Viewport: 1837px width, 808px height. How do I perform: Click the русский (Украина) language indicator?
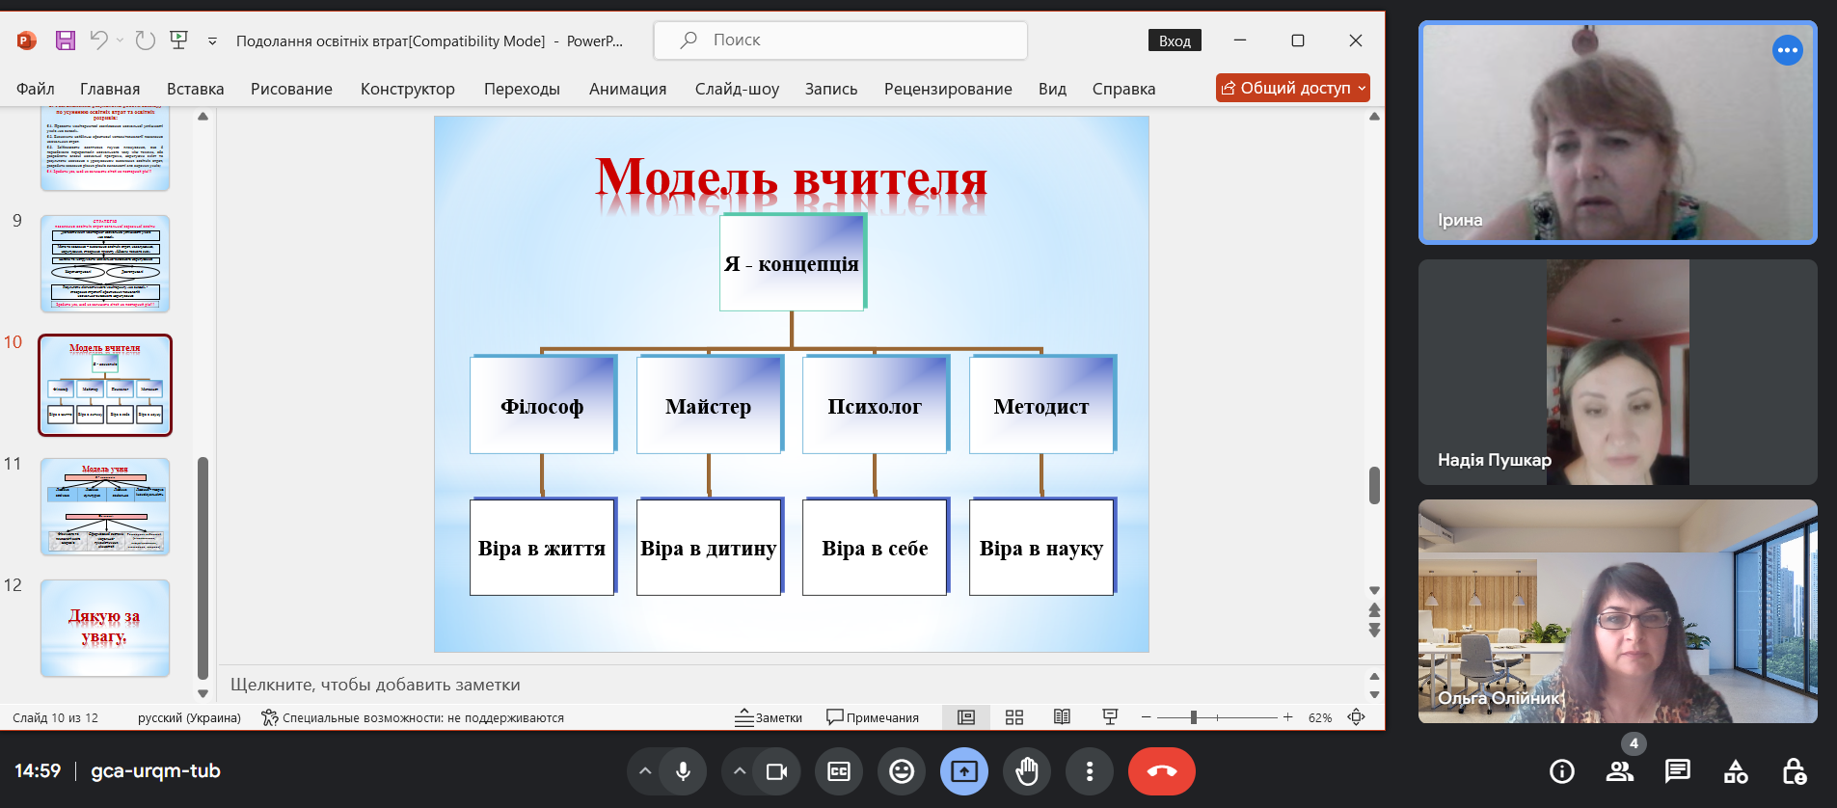pyautogui.click(x=189, y=717)
